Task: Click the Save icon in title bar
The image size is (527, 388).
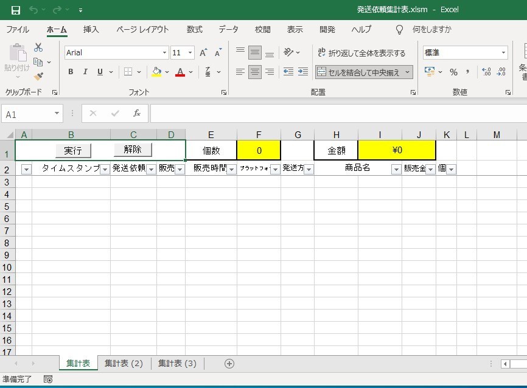Action: pyautogui.click(x=15, y=10)
